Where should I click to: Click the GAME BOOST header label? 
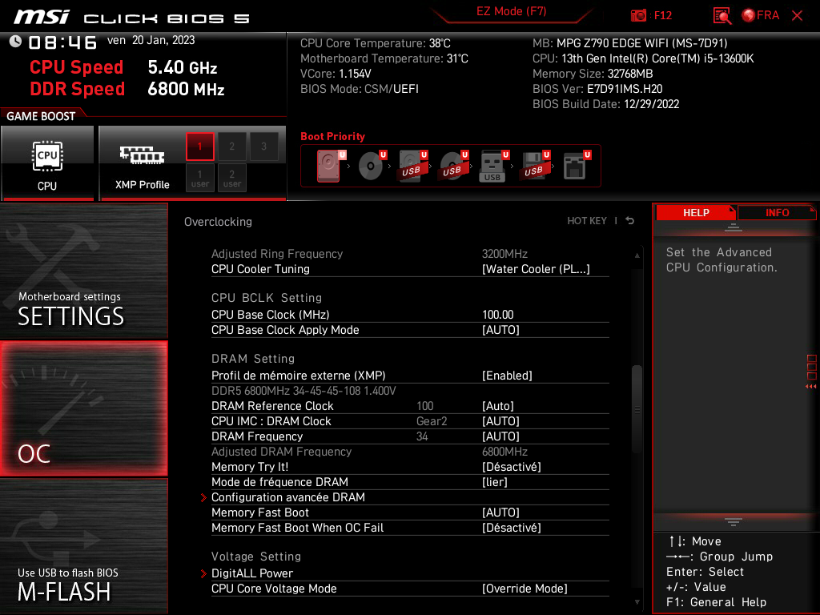(41, 116)
